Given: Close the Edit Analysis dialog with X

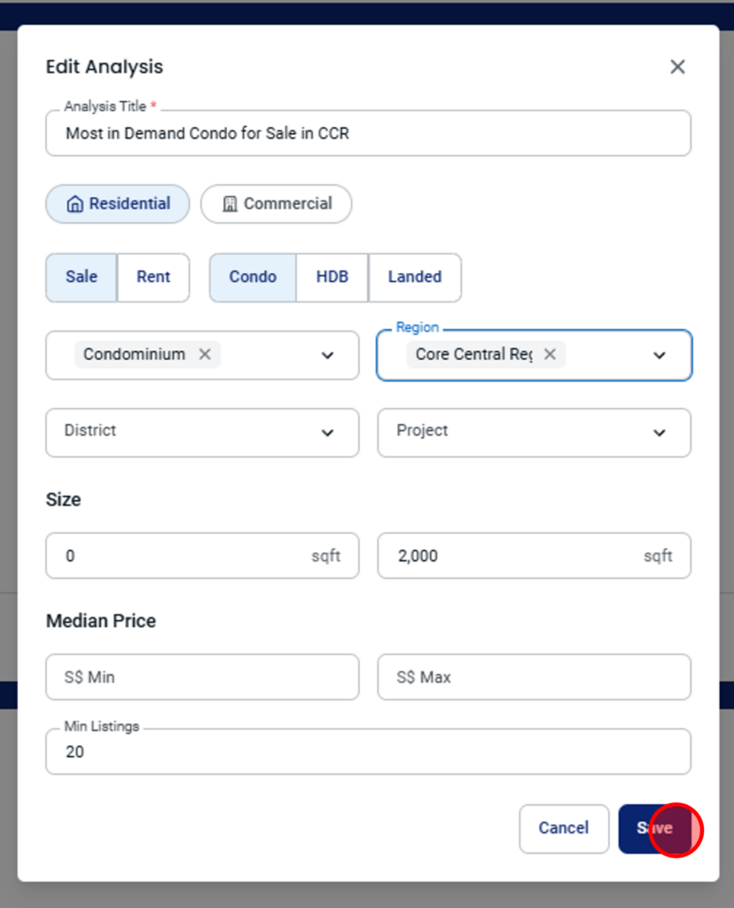Looking at the screenshot, I should pyautogui.click(x=677, y=67).
